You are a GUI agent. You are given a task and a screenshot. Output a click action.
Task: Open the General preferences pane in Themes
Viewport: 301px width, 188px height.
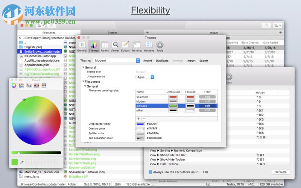click(82, 47)
